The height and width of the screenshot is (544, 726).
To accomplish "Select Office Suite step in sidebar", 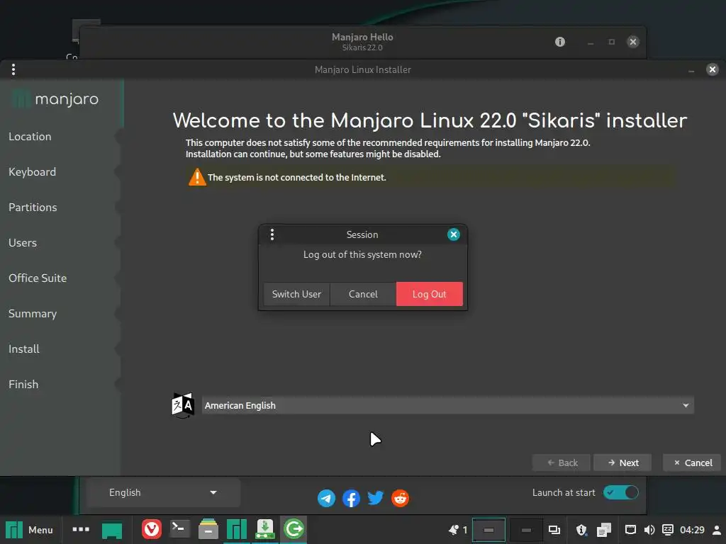I will 38,278.
